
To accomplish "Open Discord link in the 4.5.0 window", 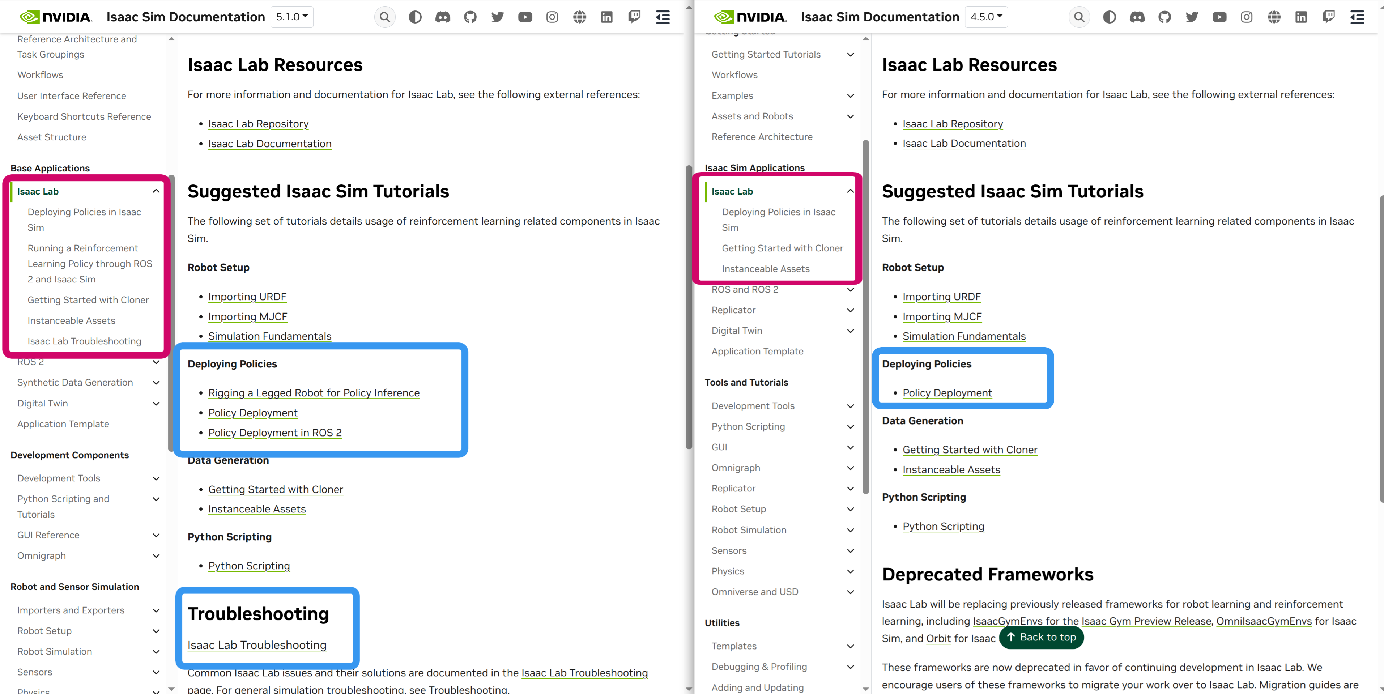I will 1137,17.
